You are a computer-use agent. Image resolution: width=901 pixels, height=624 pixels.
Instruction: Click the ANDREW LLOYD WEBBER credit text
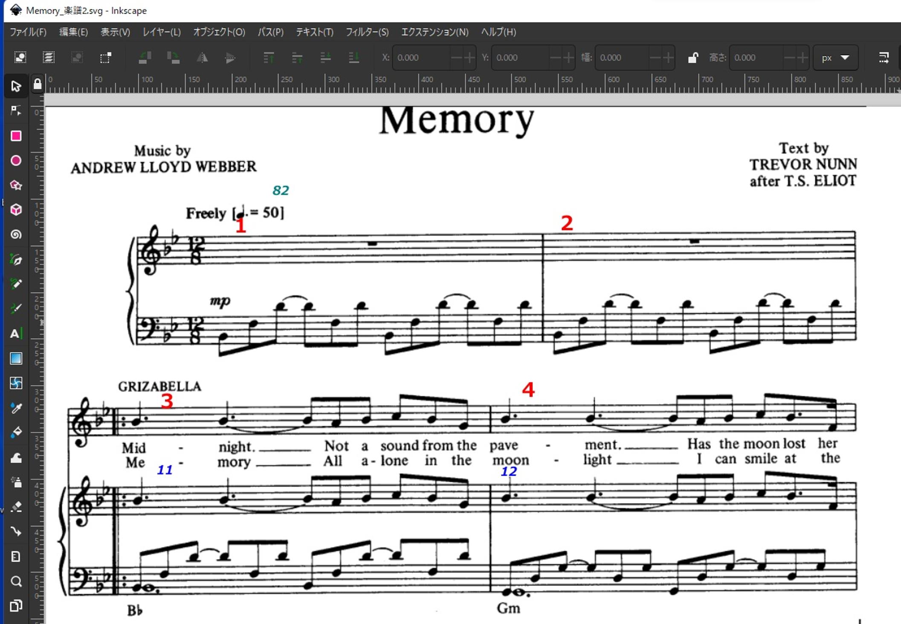pos(164,167)
